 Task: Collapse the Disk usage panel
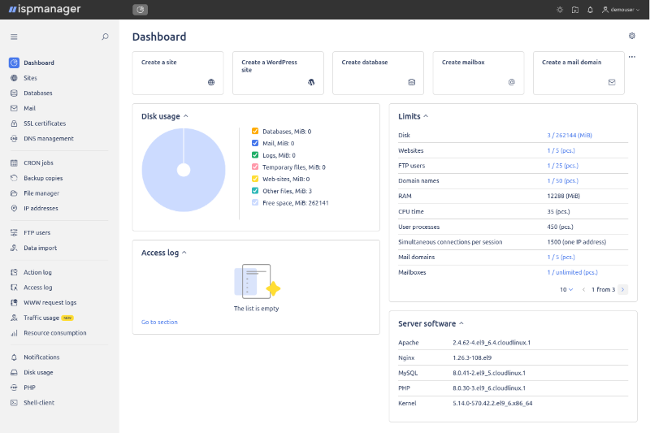tap(186, 116)
